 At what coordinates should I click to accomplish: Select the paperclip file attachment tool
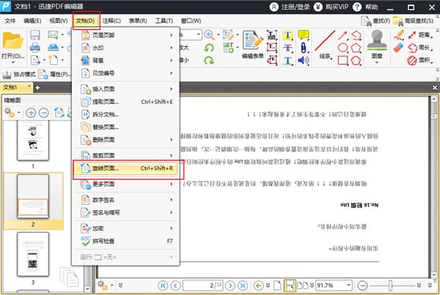click(304, 48)
